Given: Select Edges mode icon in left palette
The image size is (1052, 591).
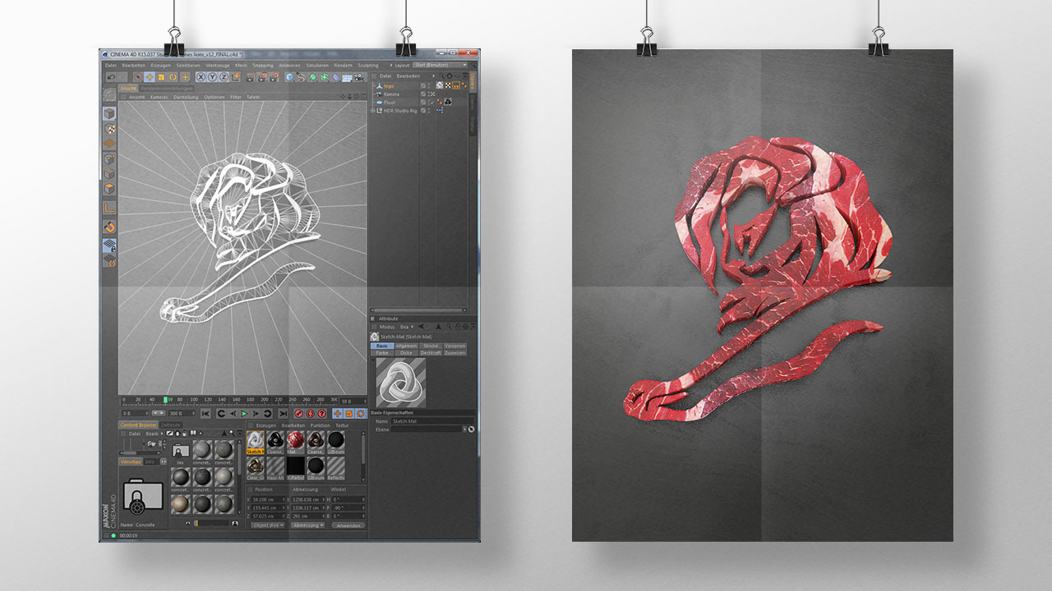Looking at the screenshot, I should point(109,172).
